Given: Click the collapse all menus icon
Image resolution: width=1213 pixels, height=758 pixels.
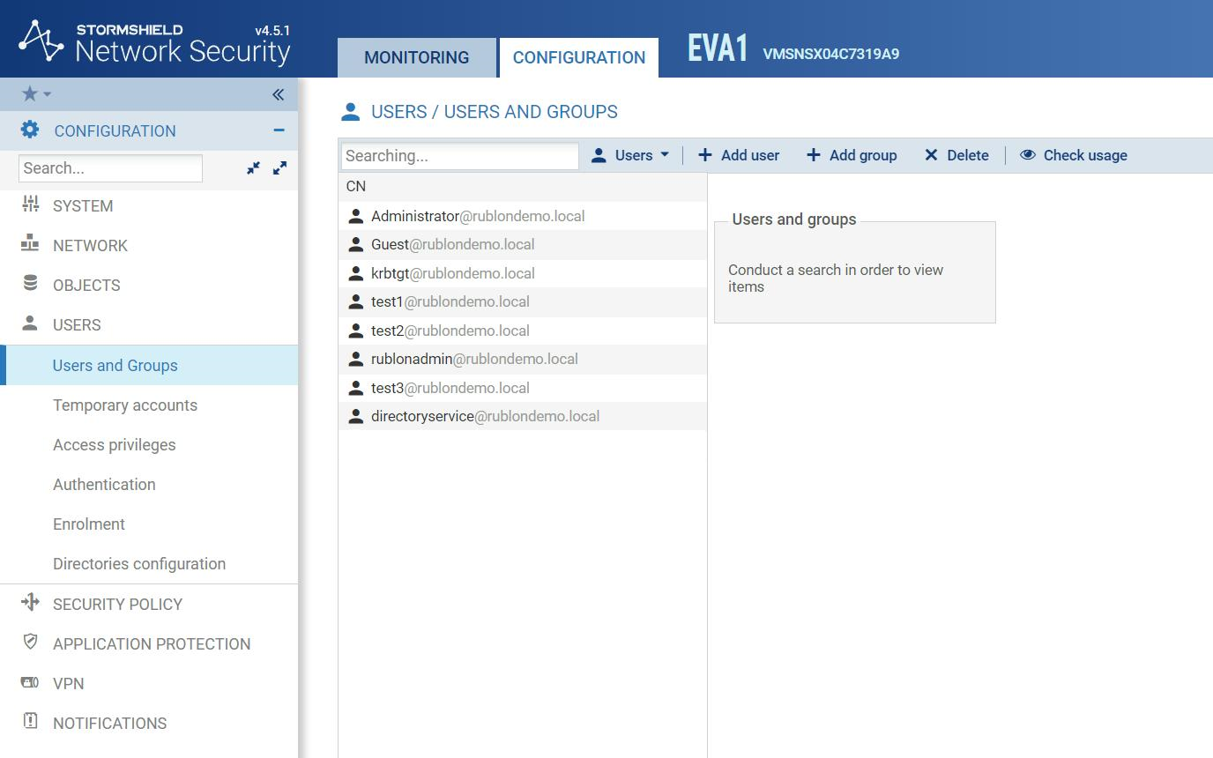Looking at the screenshot, I should click(x=254, y=167).
